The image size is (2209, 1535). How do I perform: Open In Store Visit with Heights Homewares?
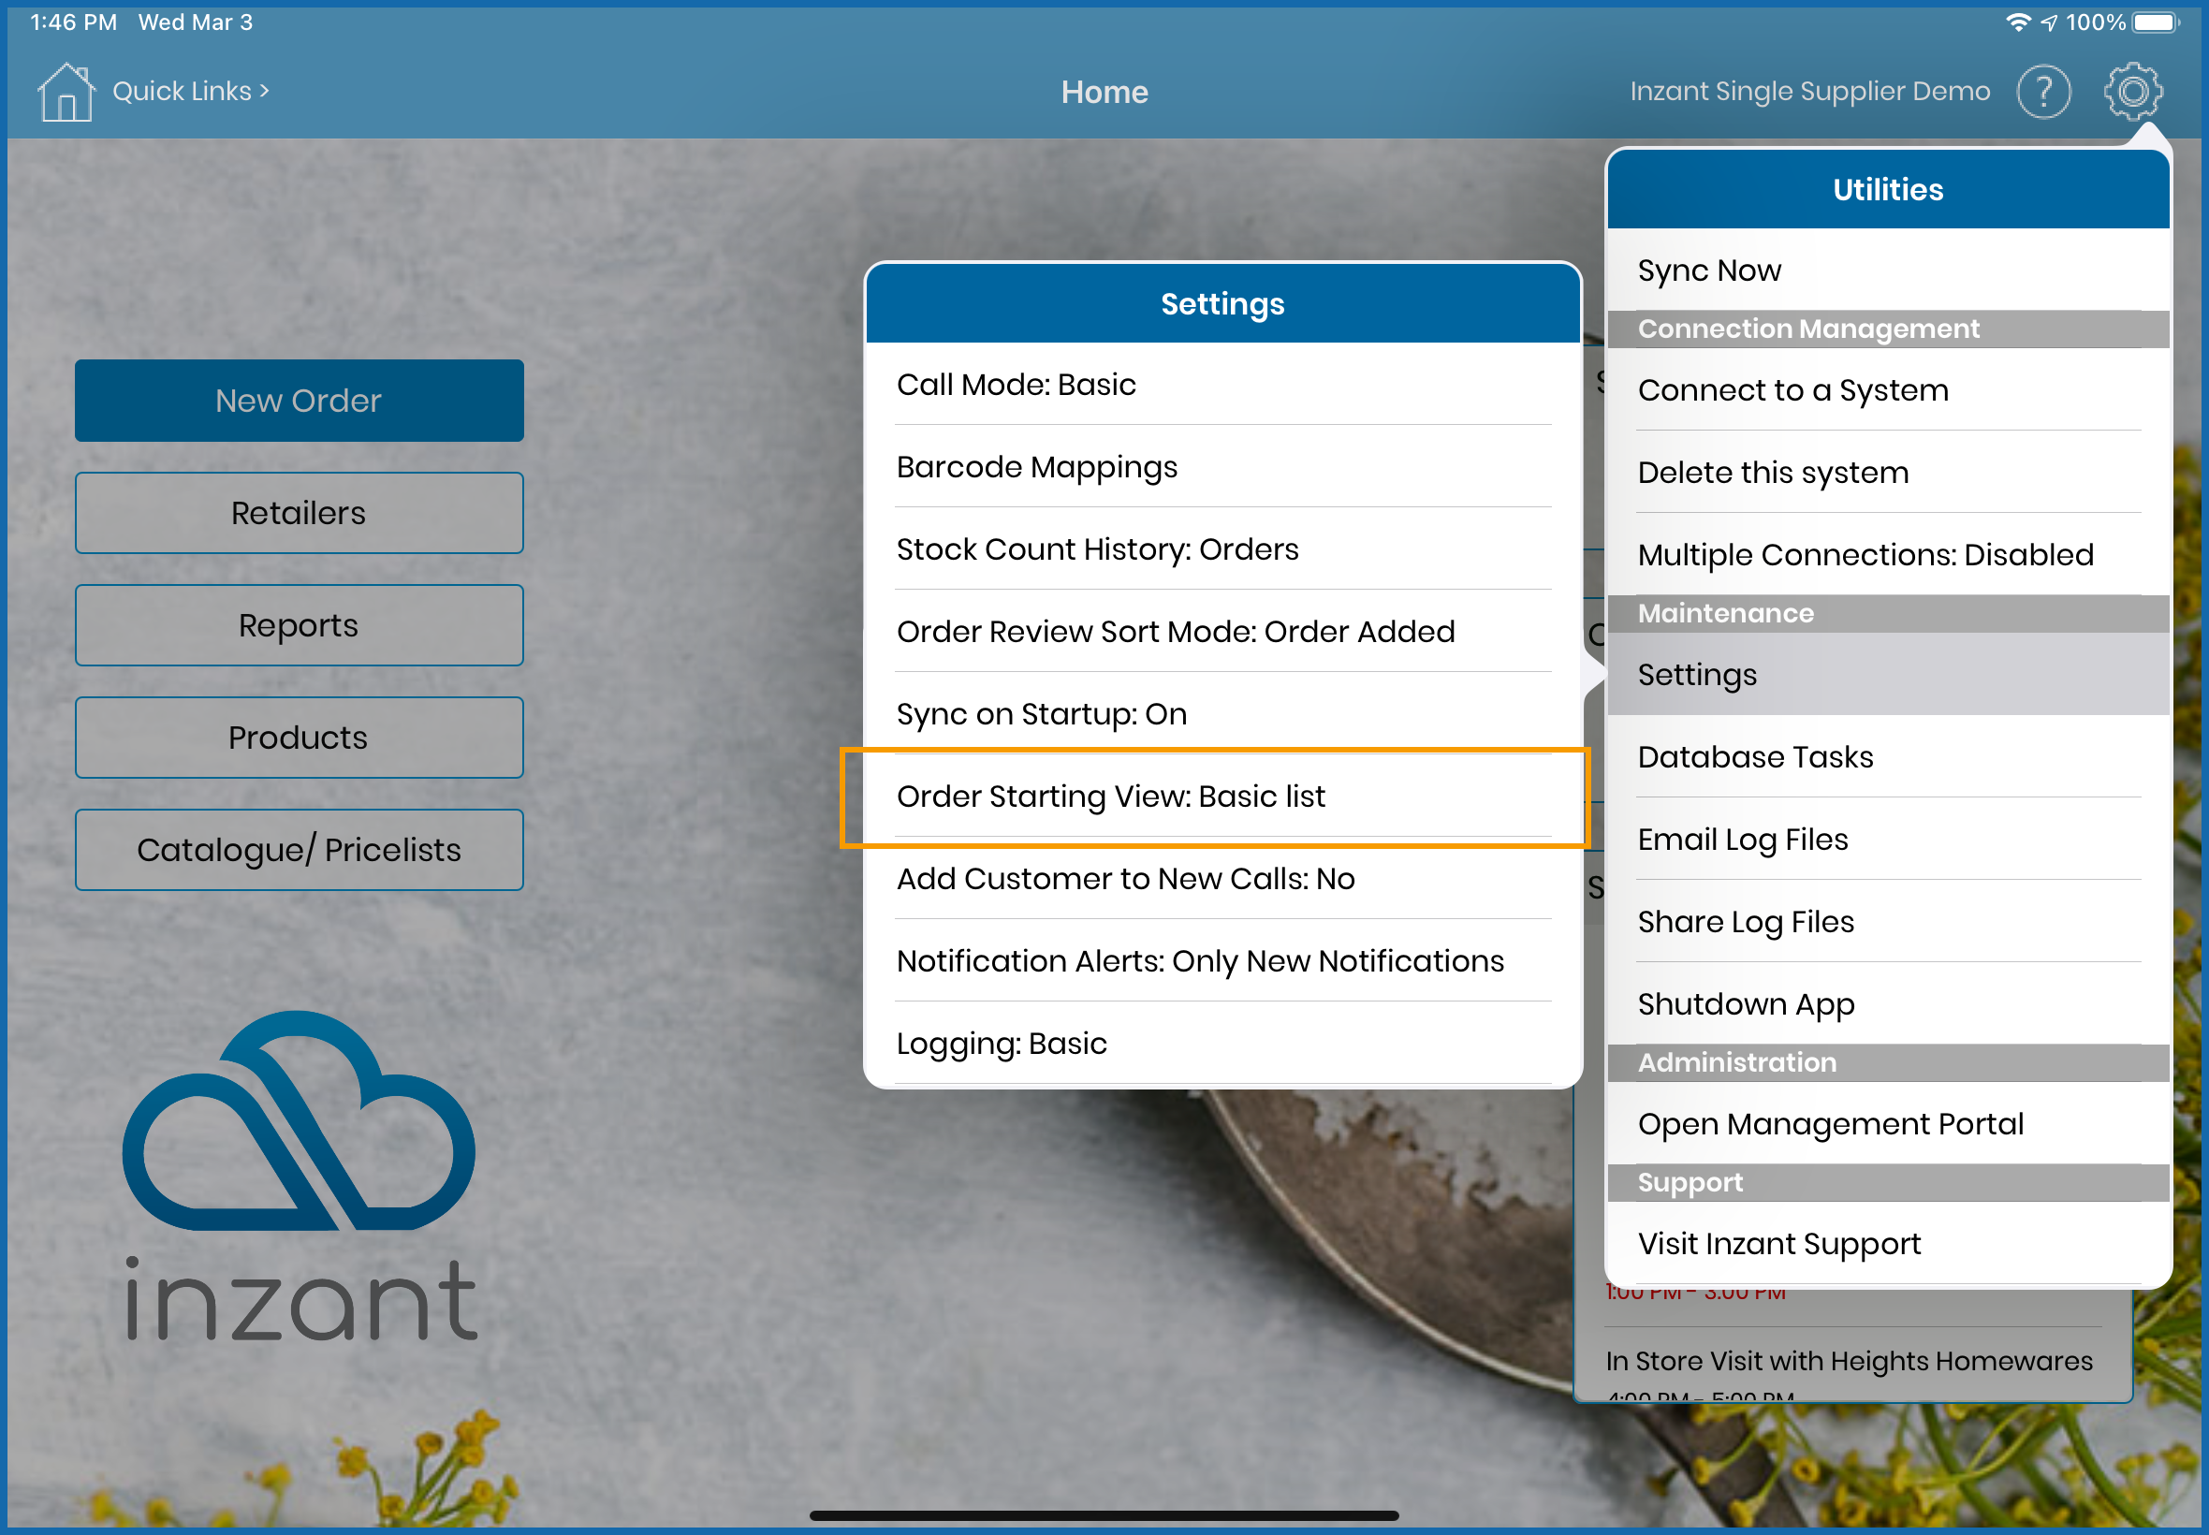[1849, 1361]
